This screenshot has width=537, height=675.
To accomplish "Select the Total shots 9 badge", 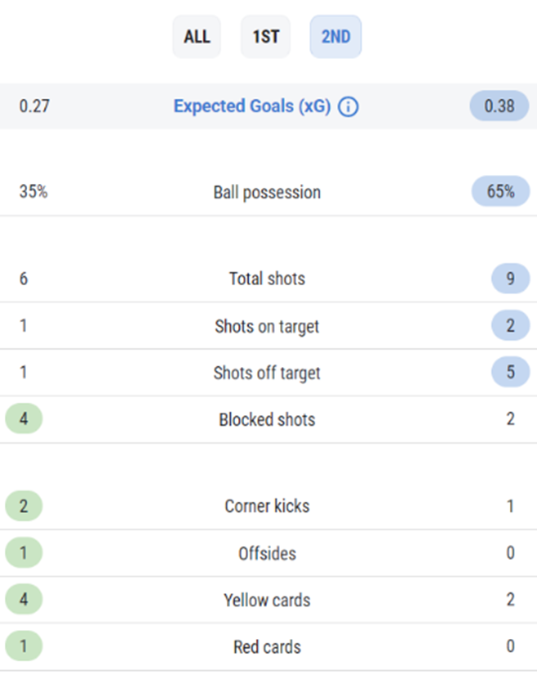I will pyautogui.click(x=510, y=279).
